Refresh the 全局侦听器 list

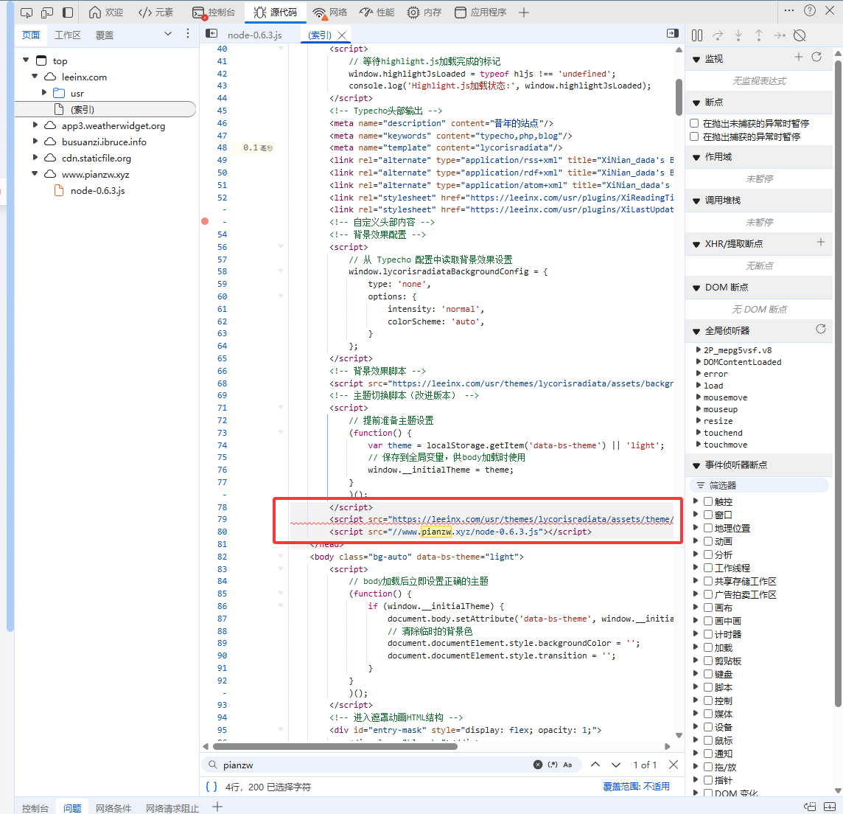[821, 330]
